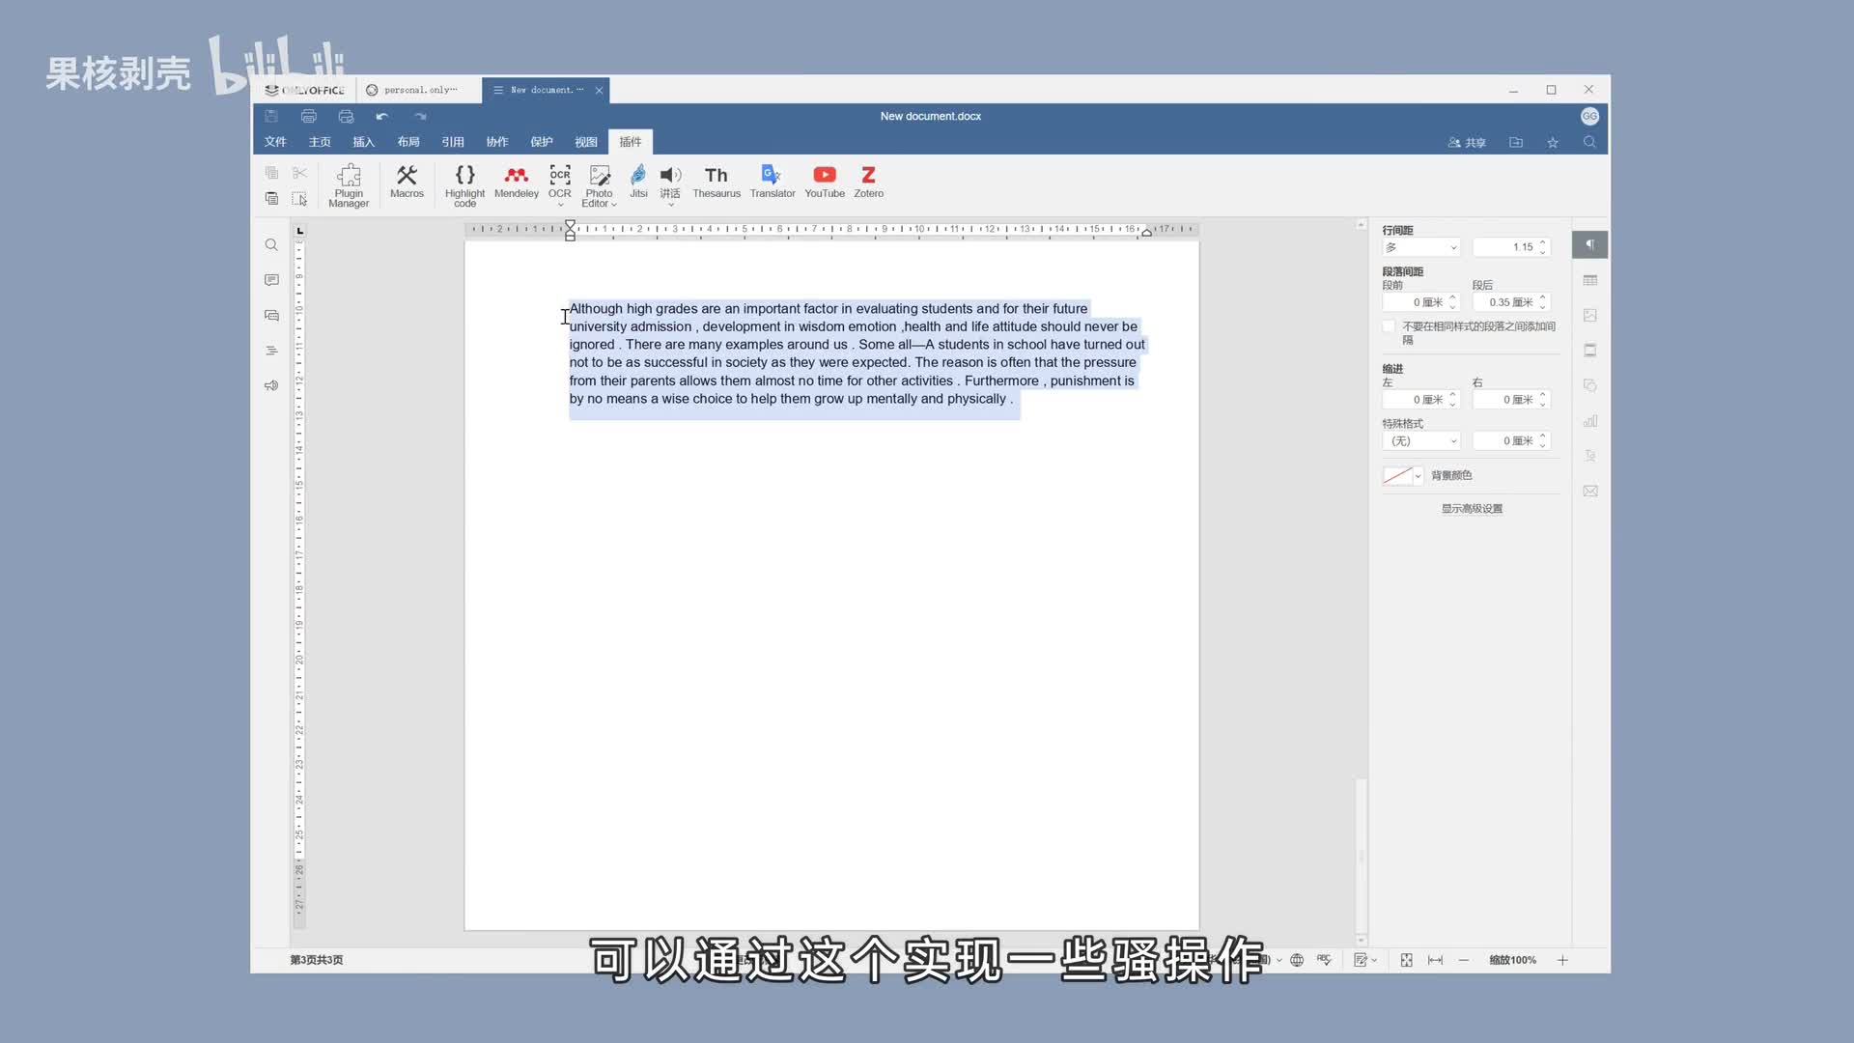Launch the Highlight code plugin

(x=464, y=183)
